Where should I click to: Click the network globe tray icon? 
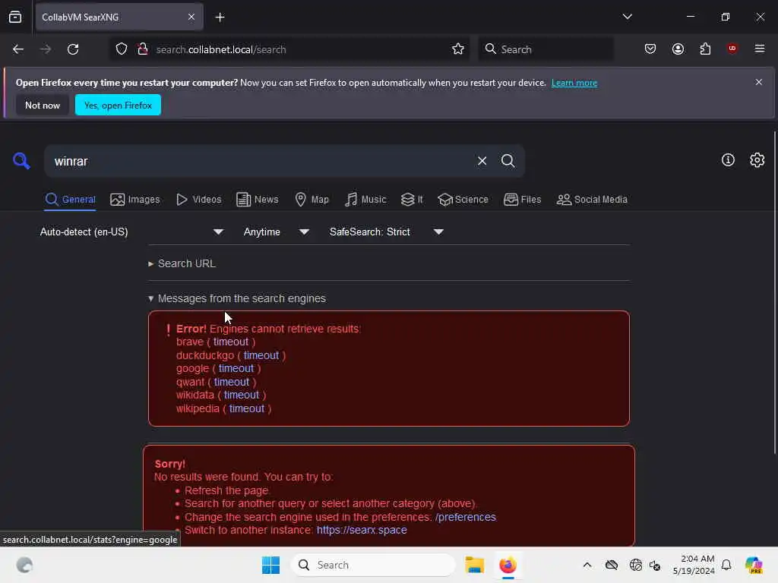point(635,565)
